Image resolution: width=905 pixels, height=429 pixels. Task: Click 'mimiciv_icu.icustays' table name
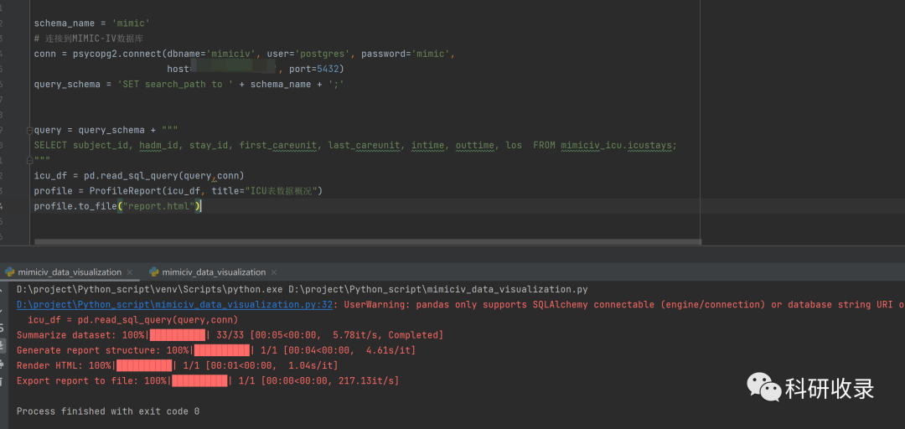point(616,145)
